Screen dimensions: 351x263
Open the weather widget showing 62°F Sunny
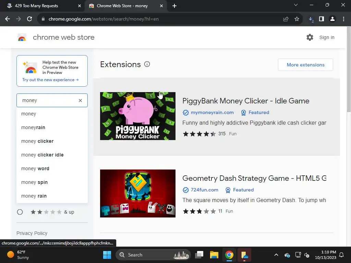click(18, 255)
